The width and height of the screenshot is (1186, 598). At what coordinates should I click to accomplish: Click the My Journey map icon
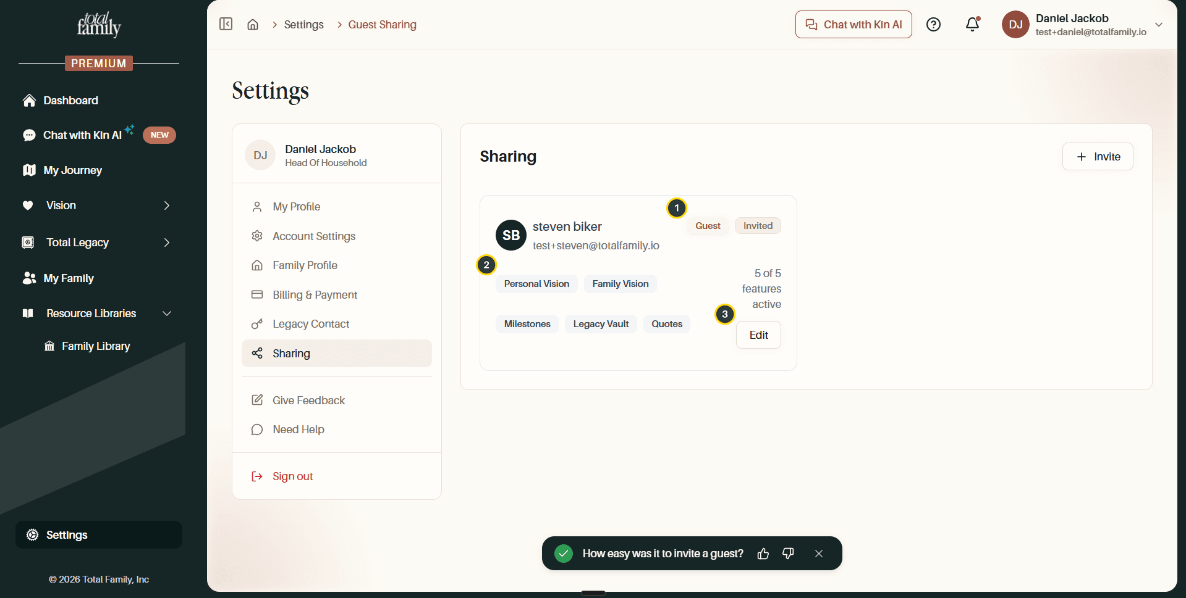tap(29, 170)
